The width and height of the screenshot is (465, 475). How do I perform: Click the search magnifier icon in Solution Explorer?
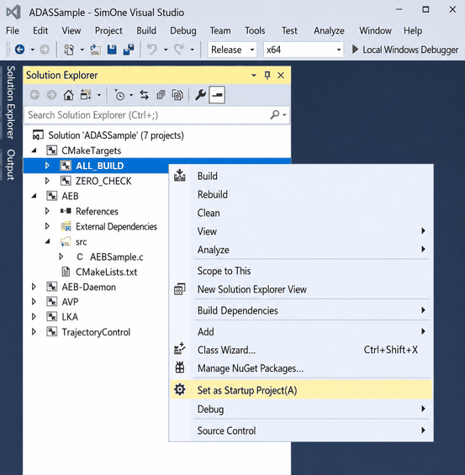(x=275, y=115)
